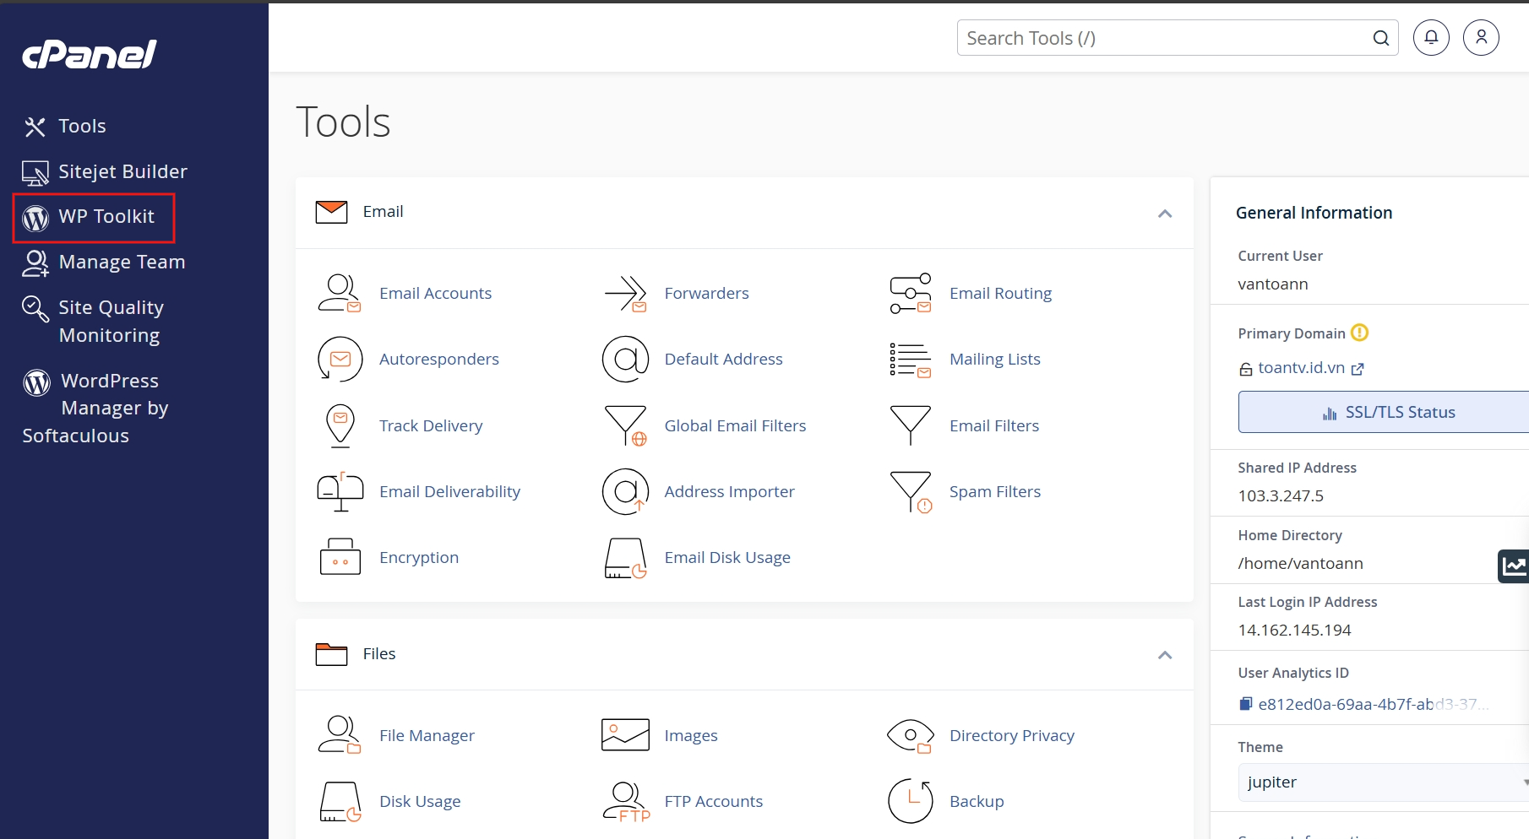1529x839 pixels.
Task: Click the cPanel logo
Action: click(x=90, y=55)
